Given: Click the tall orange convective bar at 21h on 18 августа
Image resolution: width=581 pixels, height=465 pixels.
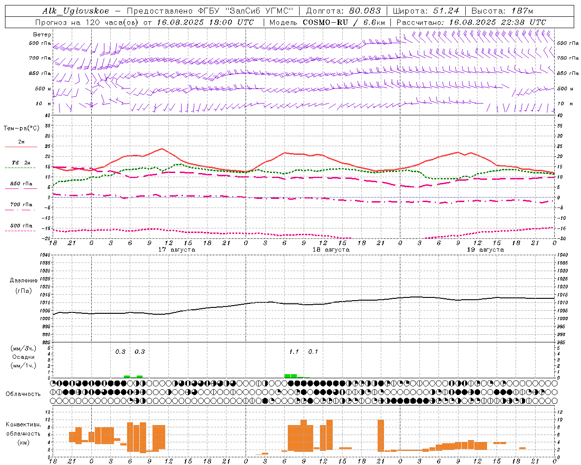Looking at the screenshot, I should coord(381,435).
